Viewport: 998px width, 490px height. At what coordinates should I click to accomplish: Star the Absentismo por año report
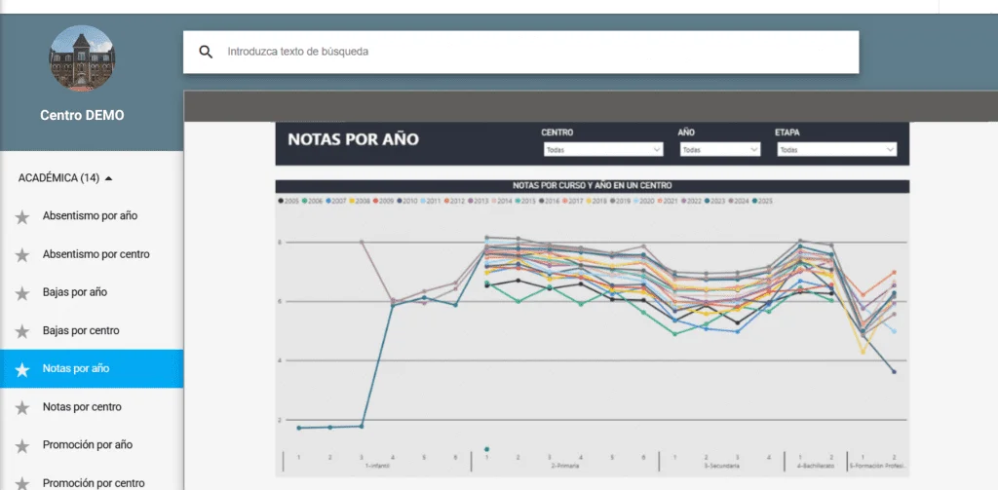[22, 216]
